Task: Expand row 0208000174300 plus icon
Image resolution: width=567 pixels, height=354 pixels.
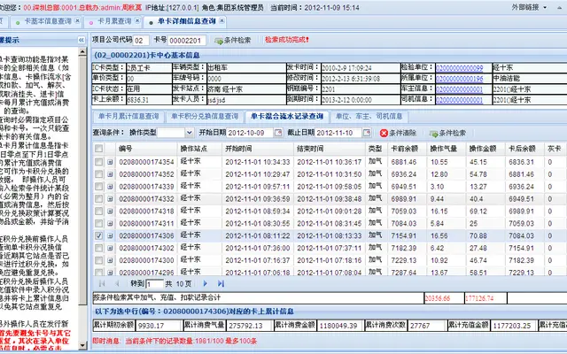Action: pyautogui.click(x=110, y=260)
